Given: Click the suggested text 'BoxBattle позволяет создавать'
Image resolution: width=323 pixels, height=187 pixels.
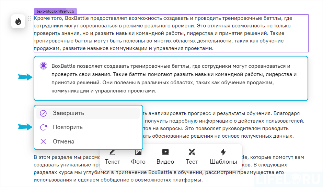Looking at the screenshot, I should [x=174, y=78].
